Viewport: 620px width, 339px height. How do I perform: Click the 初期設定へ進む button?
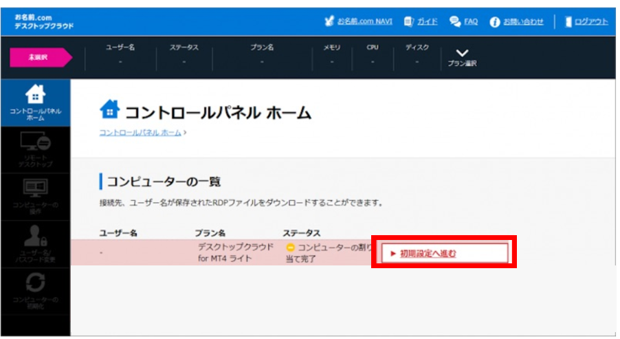pyautogui.click(x=445, y=253)
